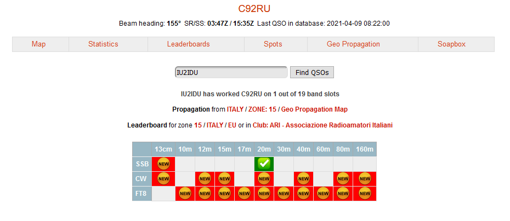Open the Geo Propagation Map link

[x=314, y=109]
